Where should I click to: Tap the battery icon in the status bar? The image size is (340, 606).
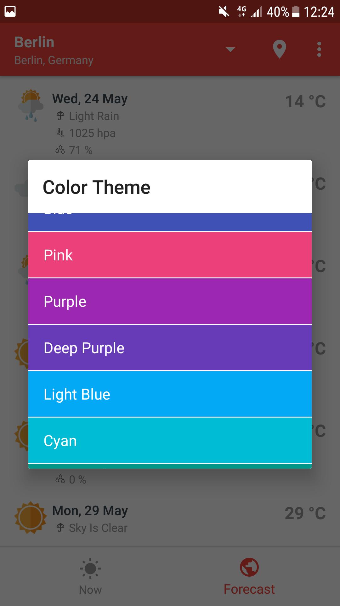click(x=296, y=12)
